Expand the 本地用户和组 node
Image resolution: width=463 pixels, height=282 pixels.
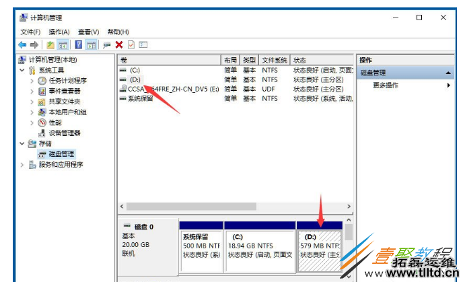pos(32,112)
